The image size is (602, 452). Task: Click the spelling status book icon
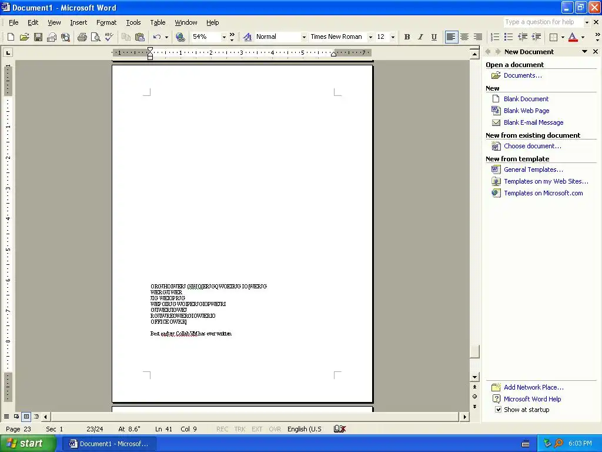click(x=340, y=429)
